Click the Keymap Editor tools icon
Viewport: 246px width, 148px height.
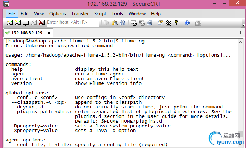[x=168, y=23]
